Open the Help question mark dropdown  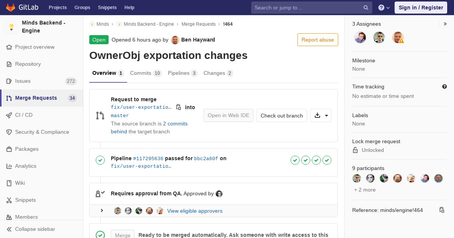(384, 8)
